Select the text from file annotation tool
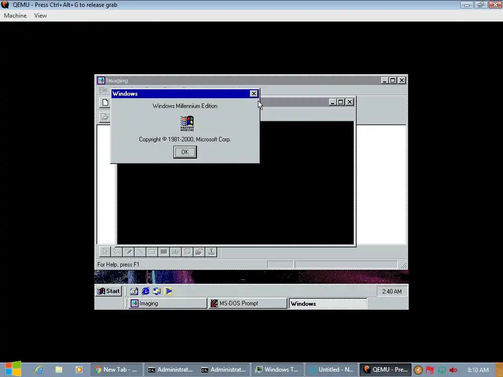Screen dimensions: 503x377 pos(199,252)
